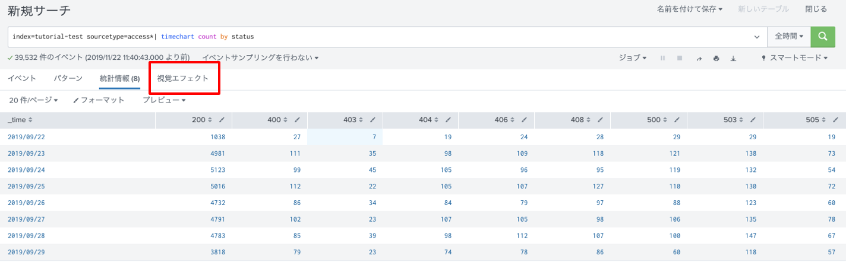
Task: Share the job via arrow icon
Action: point(699,58)
